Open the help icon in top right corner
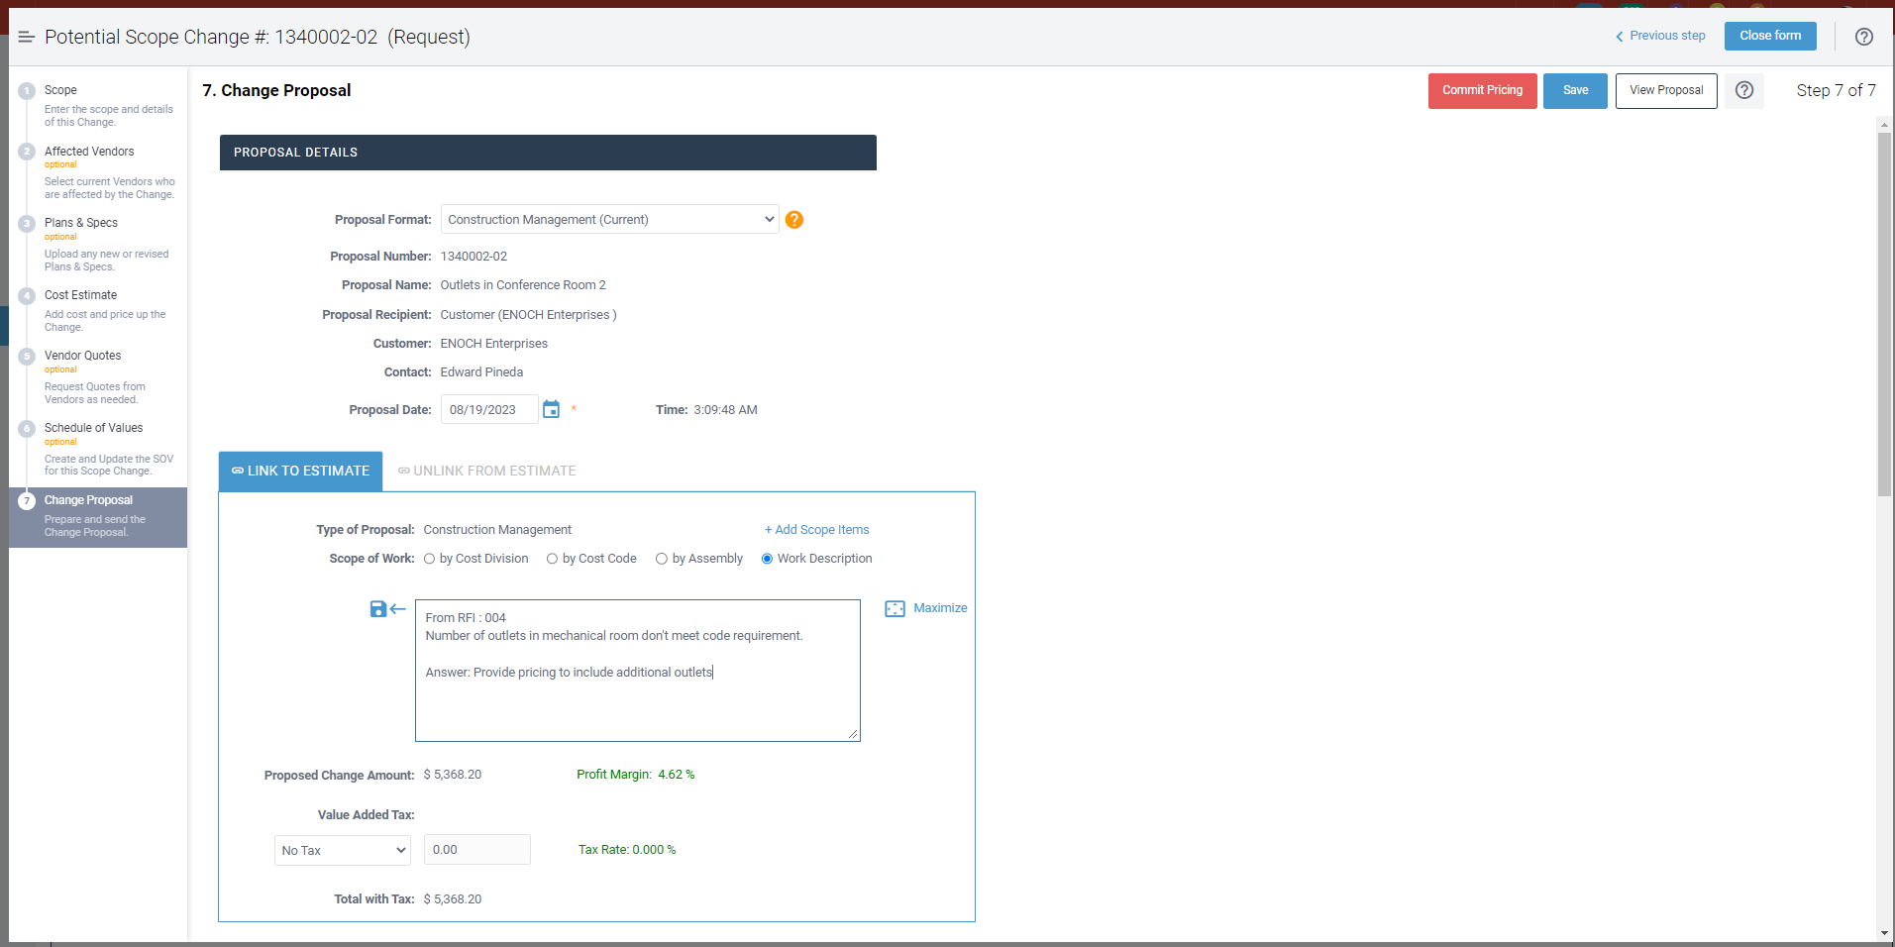This screenshot has height=947, width=1895. click(x=1864, y=37)
